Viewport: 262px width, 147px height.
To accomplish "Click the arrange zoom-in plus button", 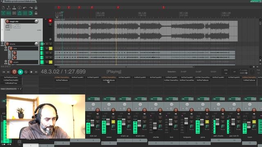I will (254, 67).
